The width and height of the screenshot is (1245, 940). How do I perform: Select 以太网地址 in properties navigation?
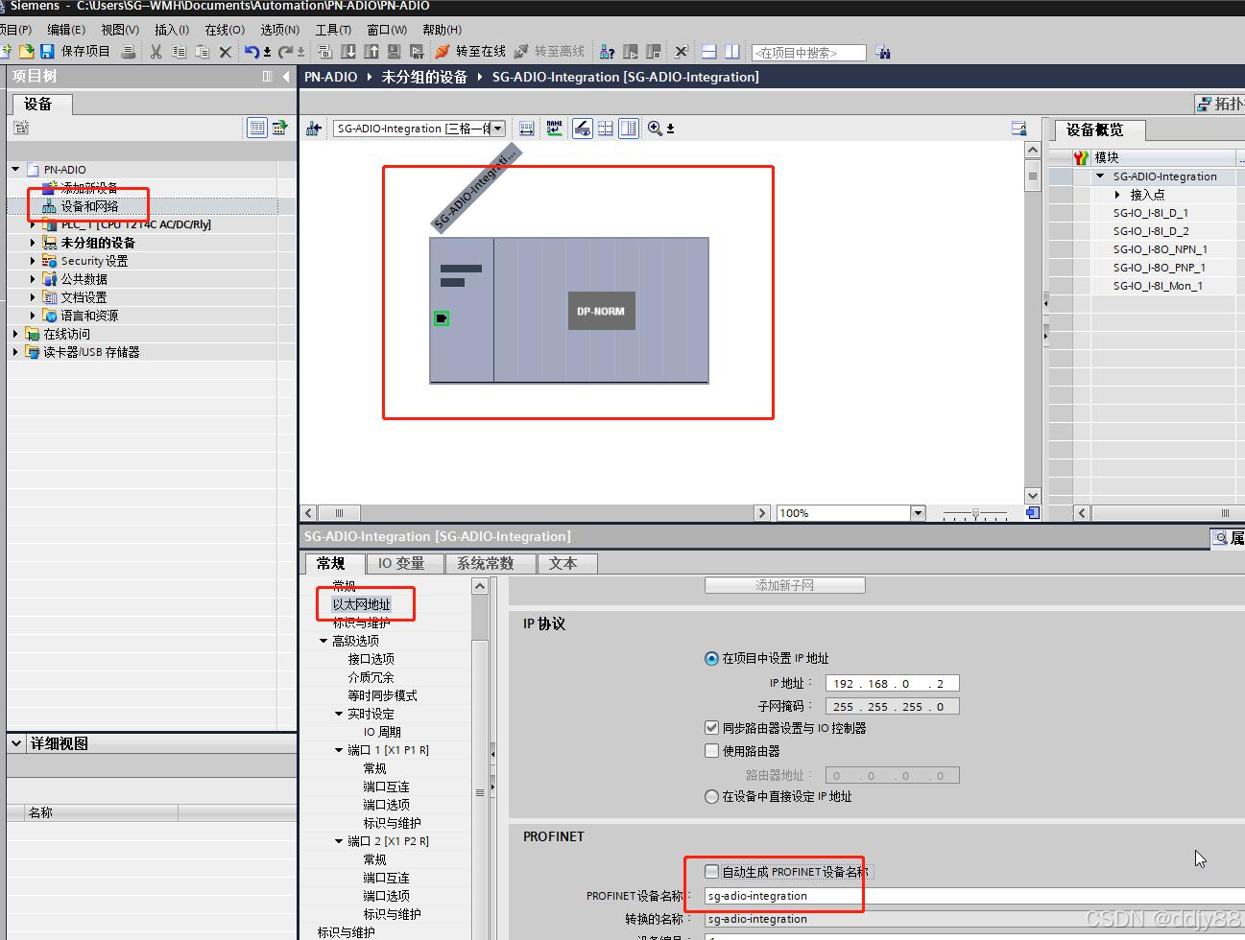tap(362, 604)
